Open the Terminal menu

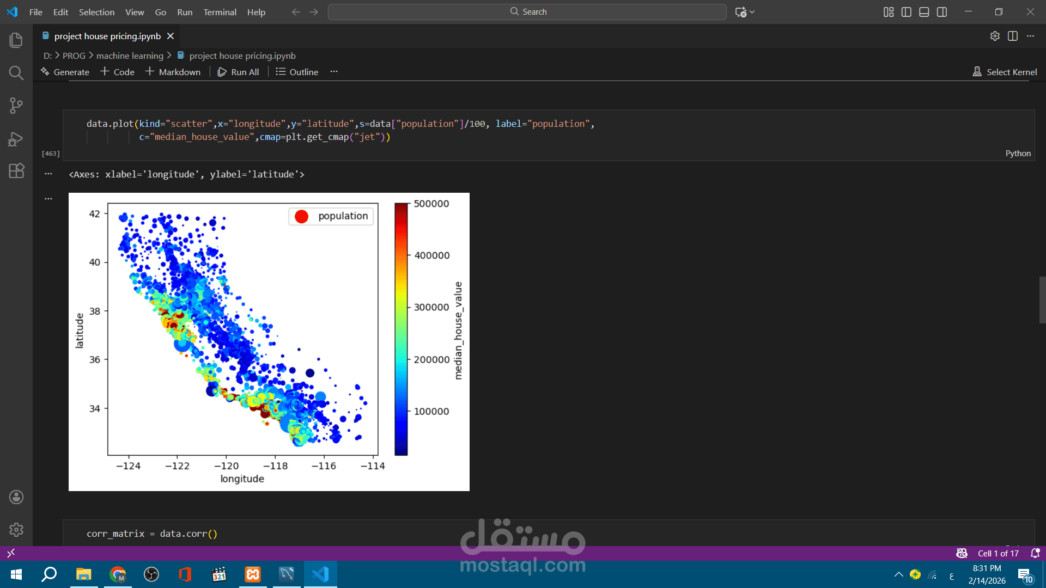(x=220, y=12)
